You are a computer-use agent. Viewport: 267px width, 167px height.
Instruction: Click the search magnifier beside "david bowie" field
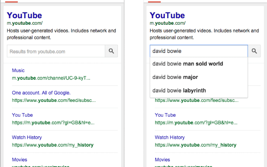254,51
